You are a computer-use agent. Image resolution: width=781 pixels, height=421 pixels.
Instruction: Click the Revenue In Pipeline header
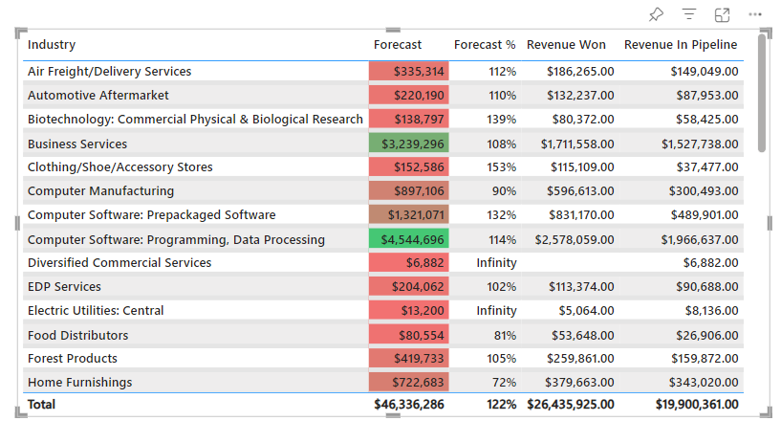[x=681, y=45]
